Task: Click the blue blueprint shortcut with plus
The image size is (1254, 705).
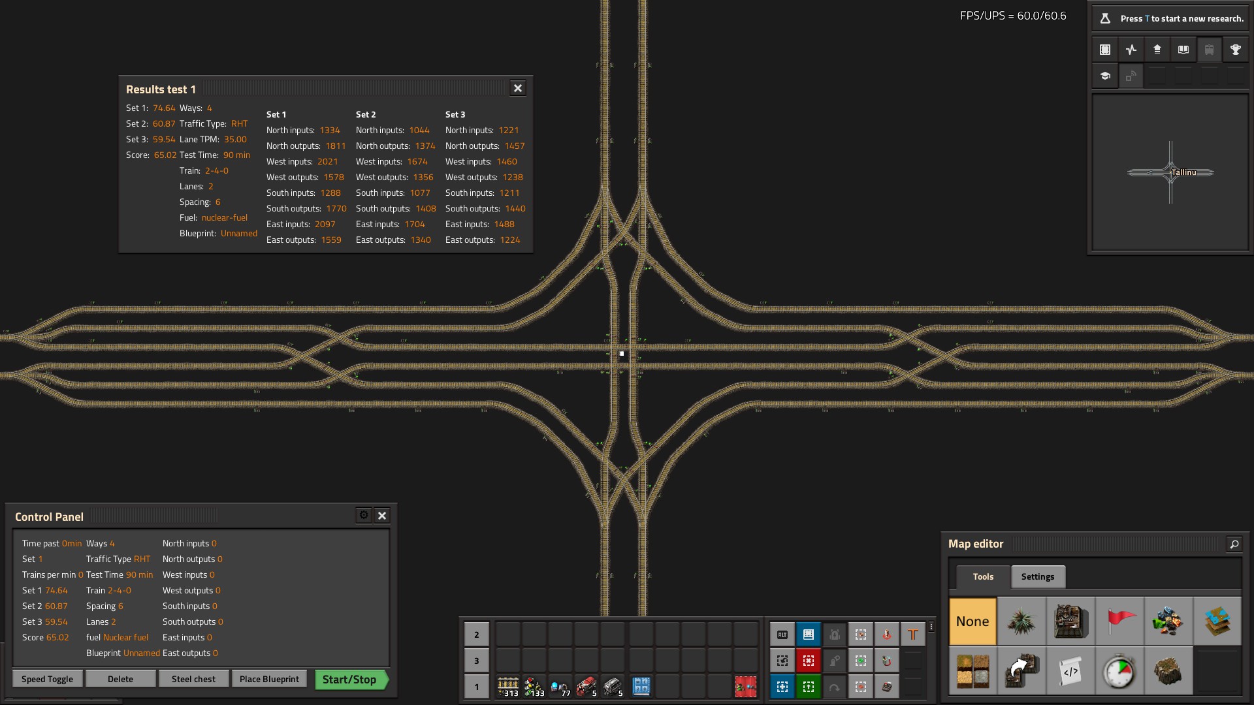Action: tap(782, 686)
